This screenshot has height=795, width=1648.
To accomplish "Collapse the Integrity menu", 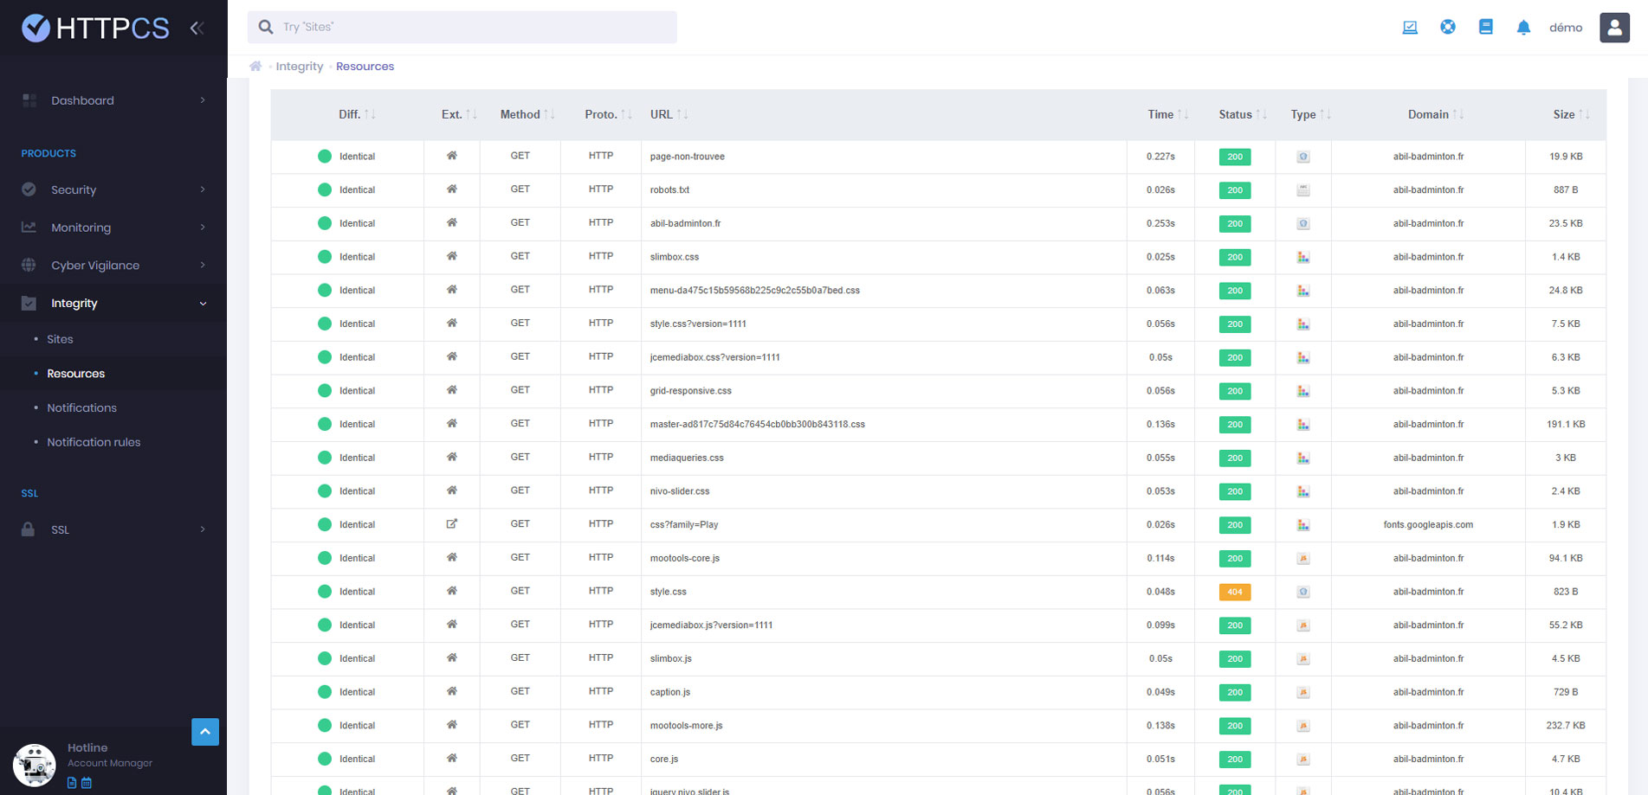I will coord(113,304).
